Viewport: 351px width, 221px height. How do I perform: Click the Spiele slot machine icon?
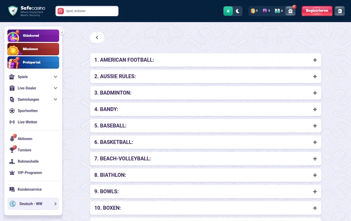tap(12, 77)
